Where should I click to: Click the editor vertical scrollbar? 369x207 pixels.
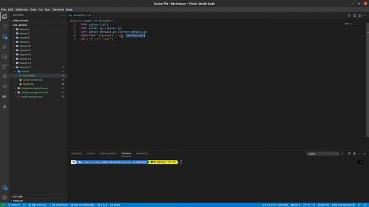point(368,80)
